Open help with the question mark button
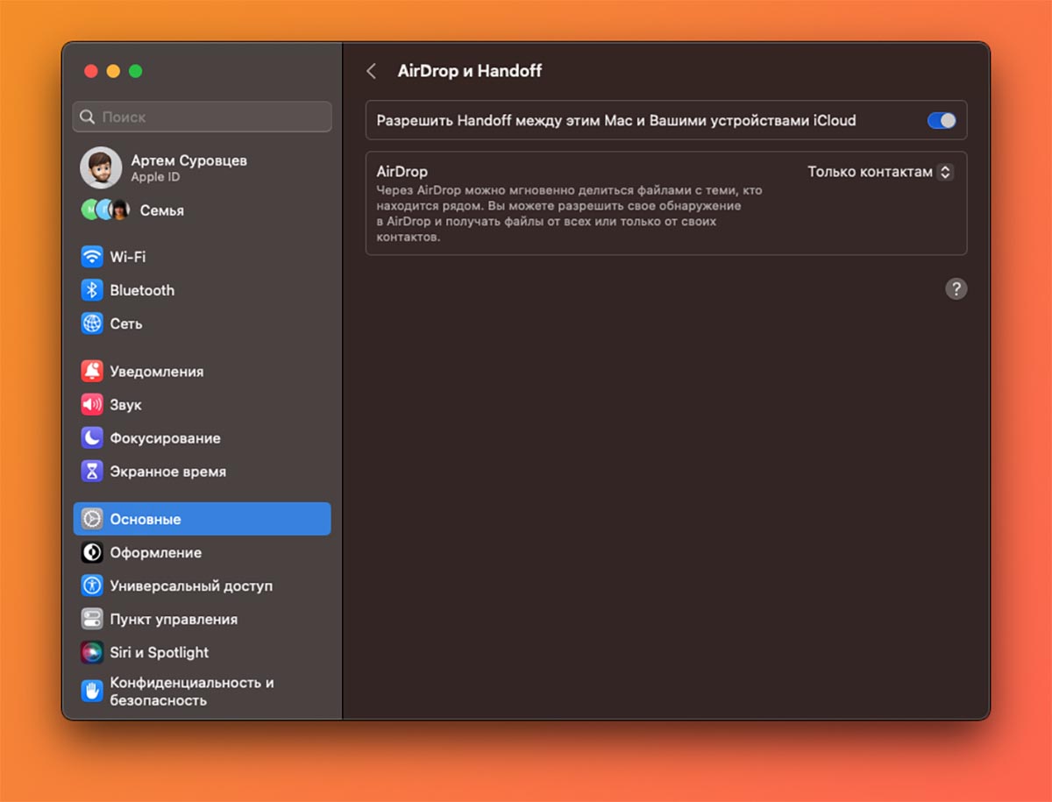The width and height of the screenshot is (1052, 802). pyautogui.click(x=956, y=288)
